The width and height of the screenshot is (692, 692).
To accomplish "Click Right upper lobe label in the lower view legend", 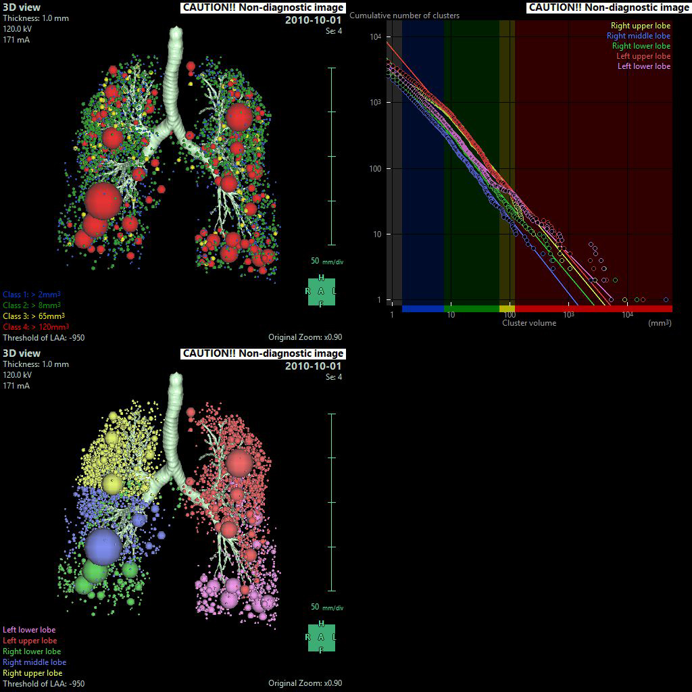I will click(32, 673).
